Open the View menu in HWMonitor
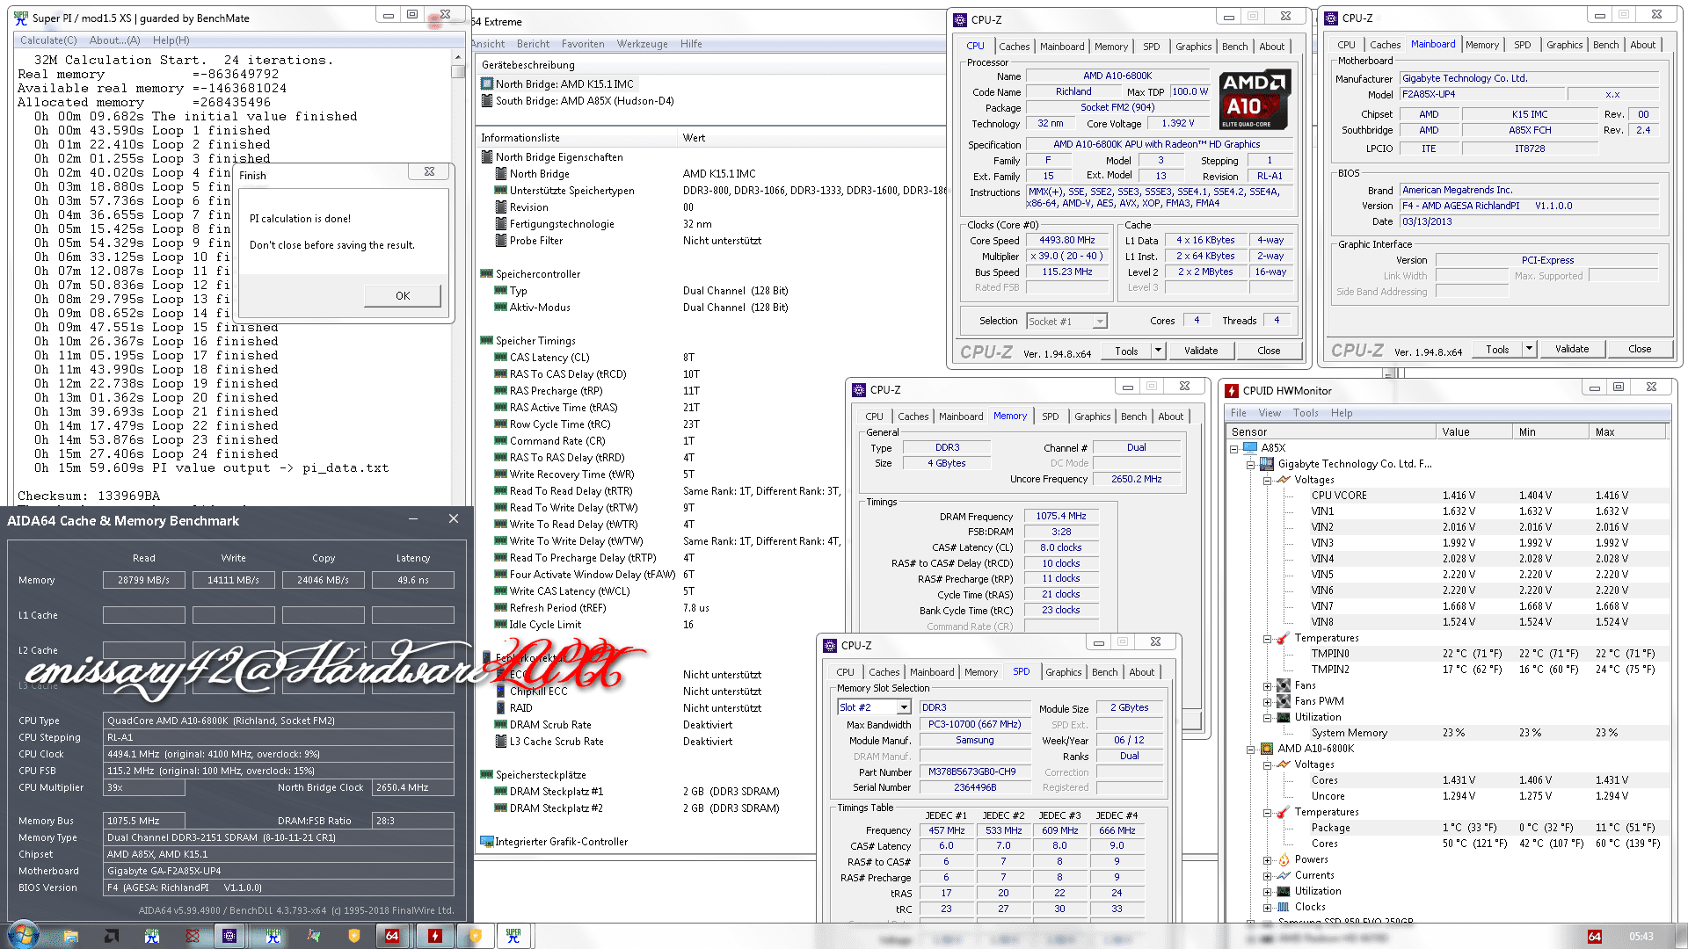1688x949 pixels. pos(1270,413)
